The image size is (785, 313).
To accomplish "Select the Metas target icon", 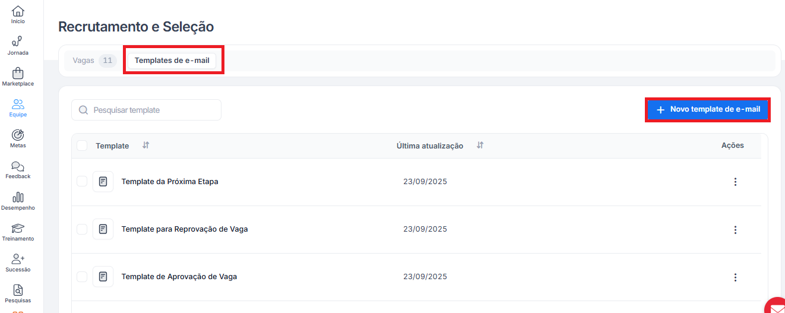I will (x=18, y=135).
